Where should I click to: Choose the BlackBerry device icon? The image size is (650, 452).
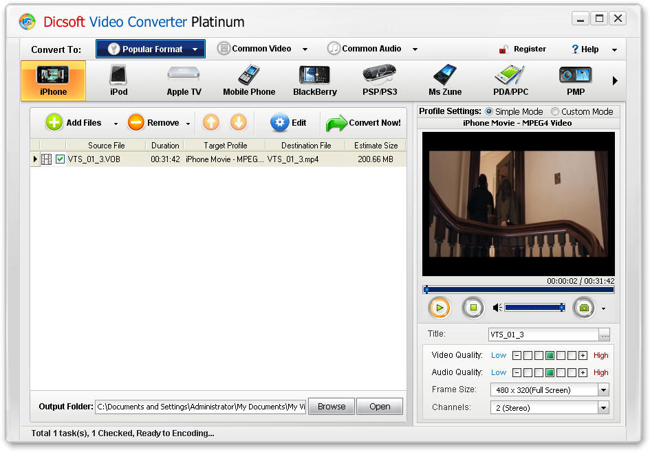pos(314,75)
